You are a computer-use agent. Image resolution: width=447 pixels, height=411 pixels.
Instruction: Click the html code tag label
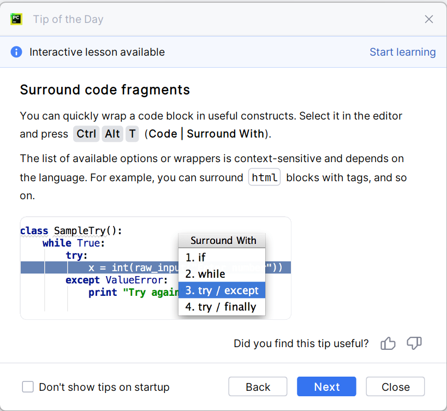click(x=265, y=178)
